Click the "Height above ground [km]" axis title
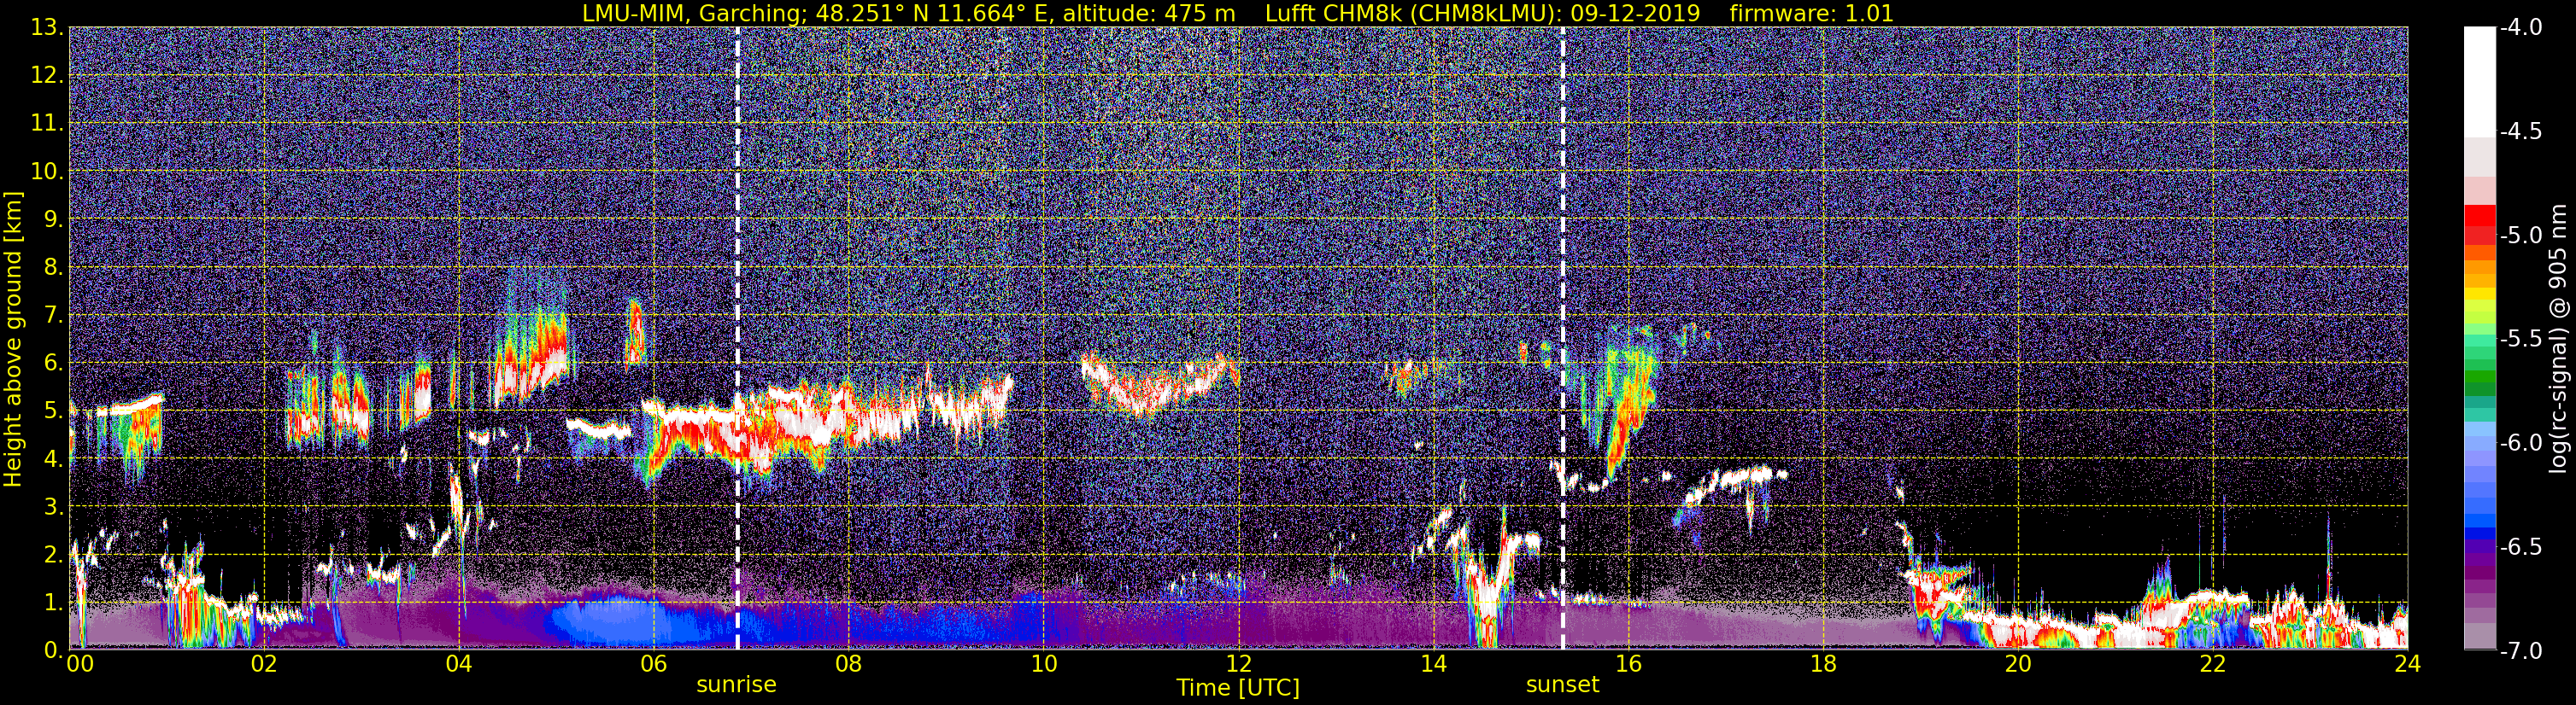 tap(13, 339)
